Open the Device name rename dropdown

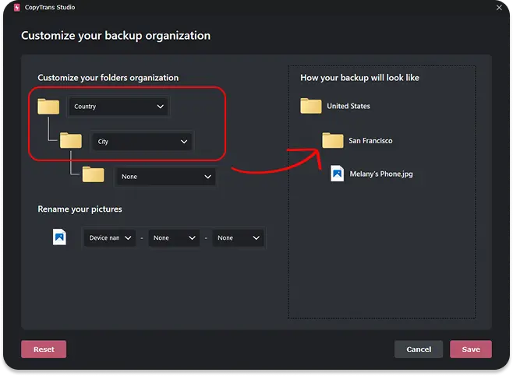[x=110, y=237]
